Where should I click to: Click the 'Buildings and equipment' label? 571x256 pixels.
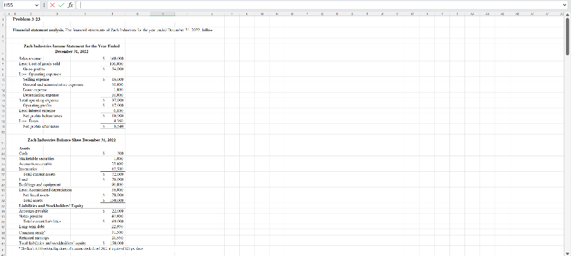click(40, 185)
